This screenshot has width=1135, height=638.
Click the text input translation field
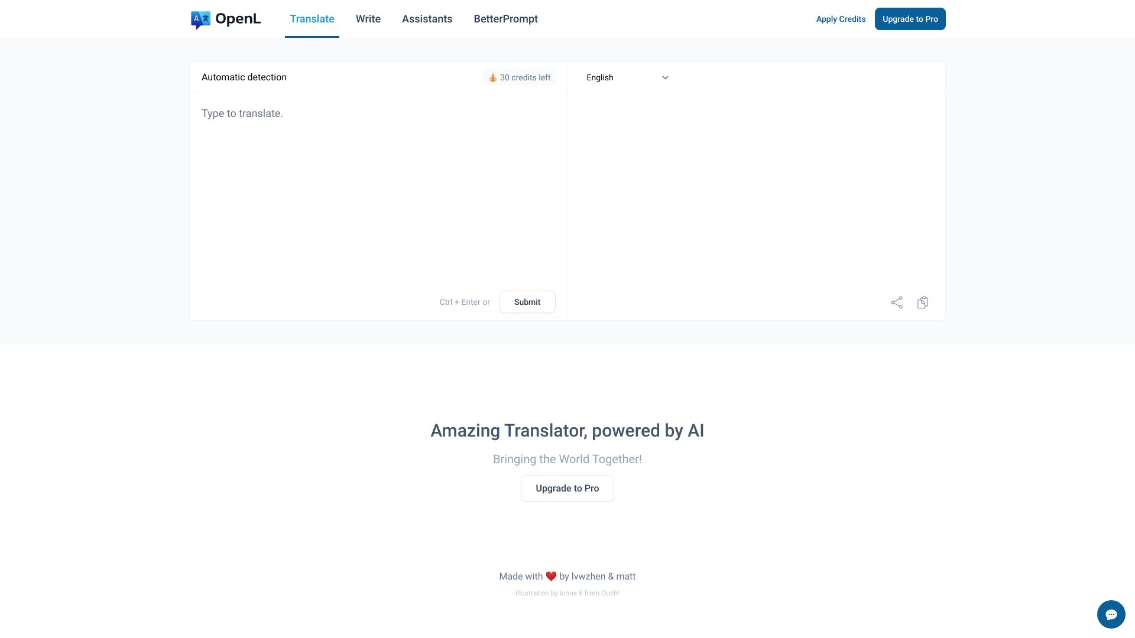(378, 191)
